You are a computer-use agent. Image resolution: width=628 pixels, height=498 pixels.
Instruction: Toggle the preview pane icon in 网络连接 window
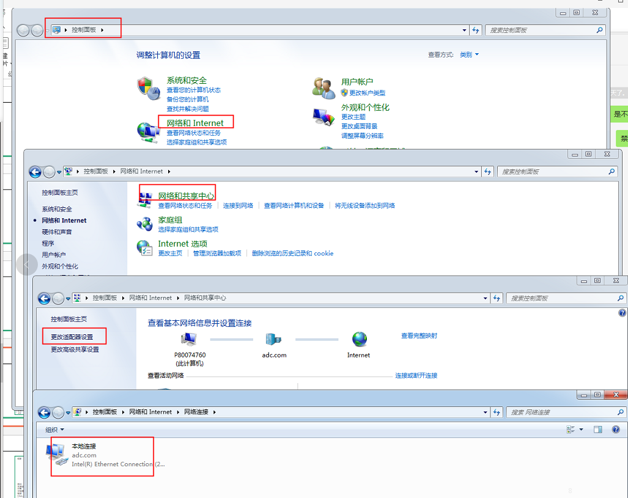click(598, 430)
